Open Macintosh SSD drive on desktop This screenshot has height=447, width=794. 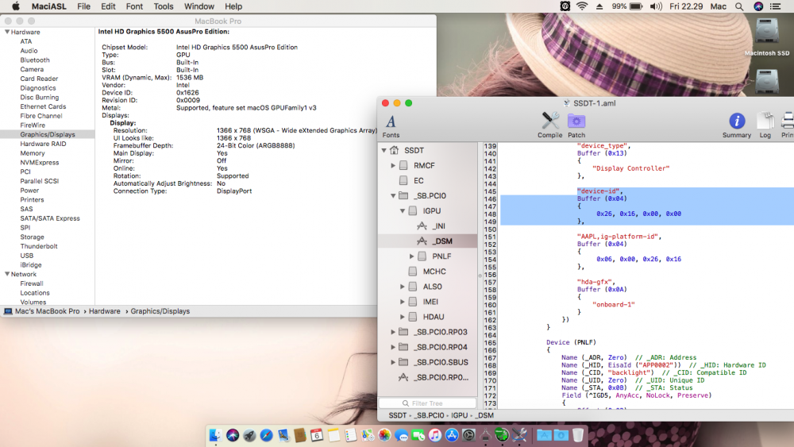pos(767,37)
